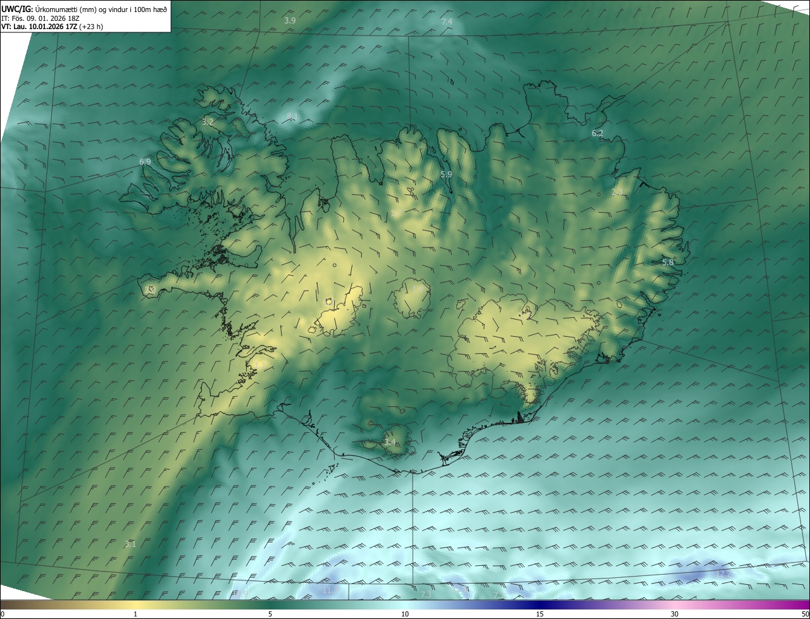Click the '30' tick on the color scale
Viewport: 810px width, 619px height.
point(675,614)
